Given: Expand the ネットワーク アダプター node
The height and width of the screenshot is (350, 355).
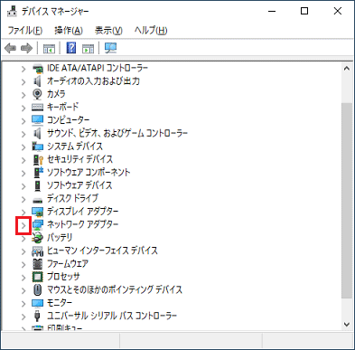Looking at the screenshot, I should 23,225.
